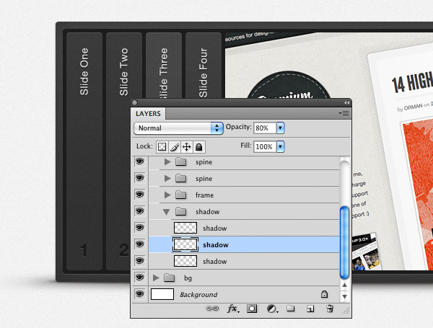Viewport: 433px width, 328px height.
Task: Collapse Layers panel with double arrows
Action: click(x=346, y=102)
